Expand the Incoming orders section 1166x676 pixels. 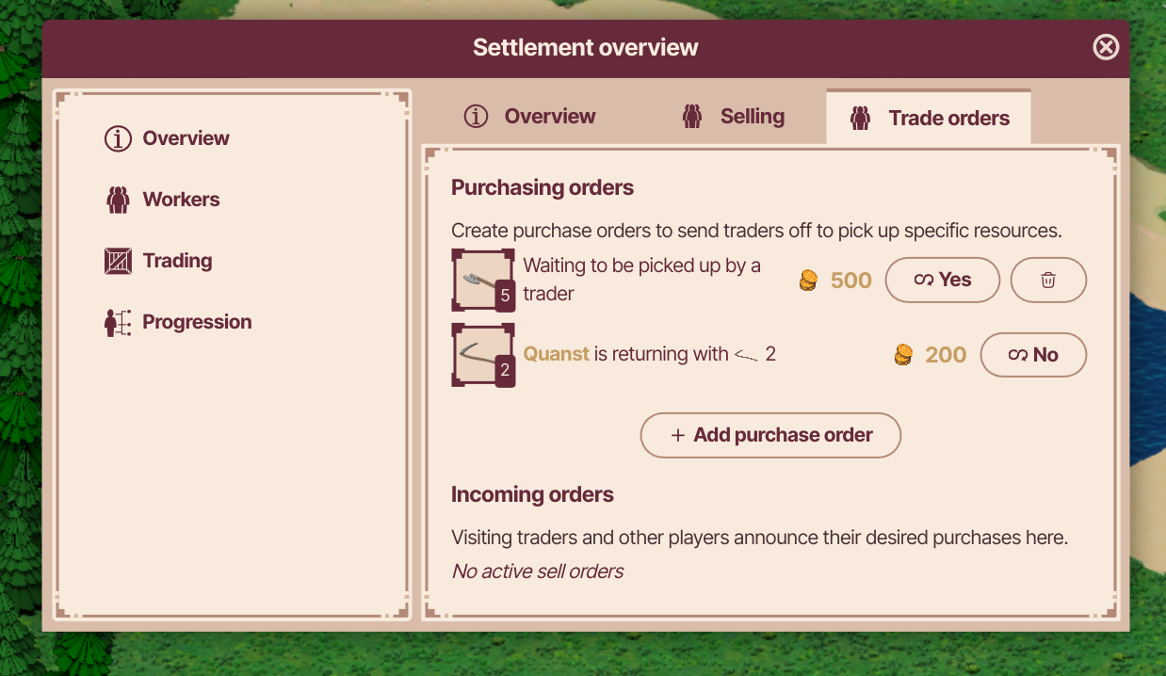[x=532, y=494]
